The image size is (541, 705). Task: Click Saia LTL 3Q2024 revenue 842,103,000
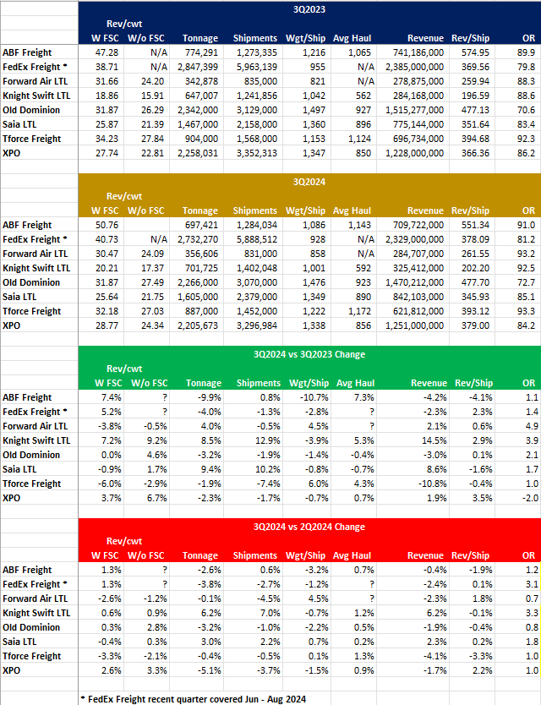(x=418, y=297)
